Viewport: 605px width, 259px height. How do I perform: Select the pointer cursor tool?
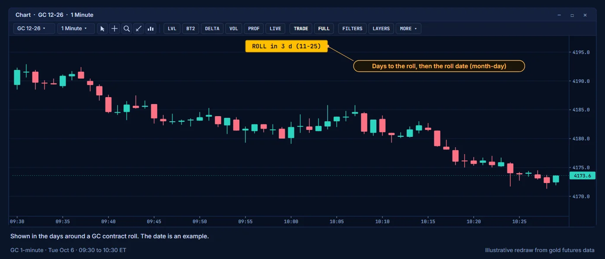pyautogui.click(x=102, y=28)
